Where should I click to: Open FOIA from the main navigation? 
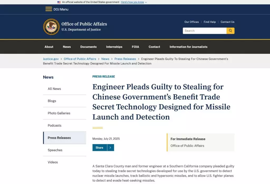tap(136, 47)
